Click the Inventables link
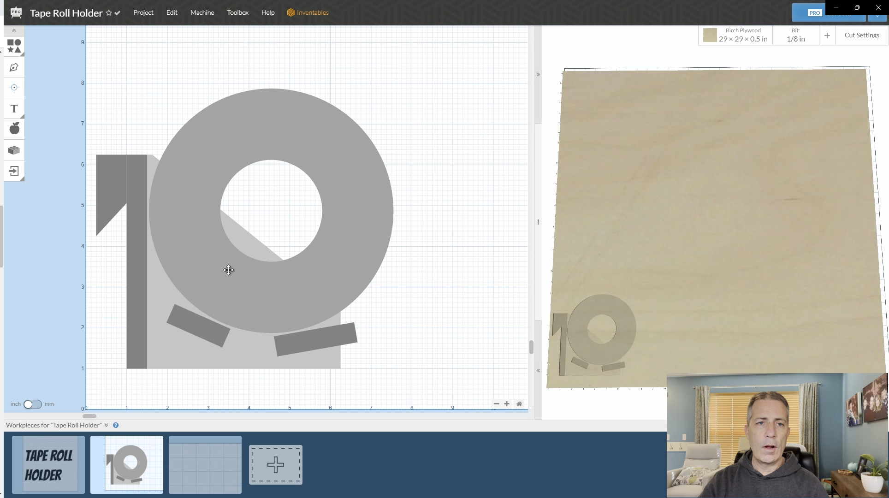Image resolution: width=889 pixels, height=498 pixels. point(308,12)
